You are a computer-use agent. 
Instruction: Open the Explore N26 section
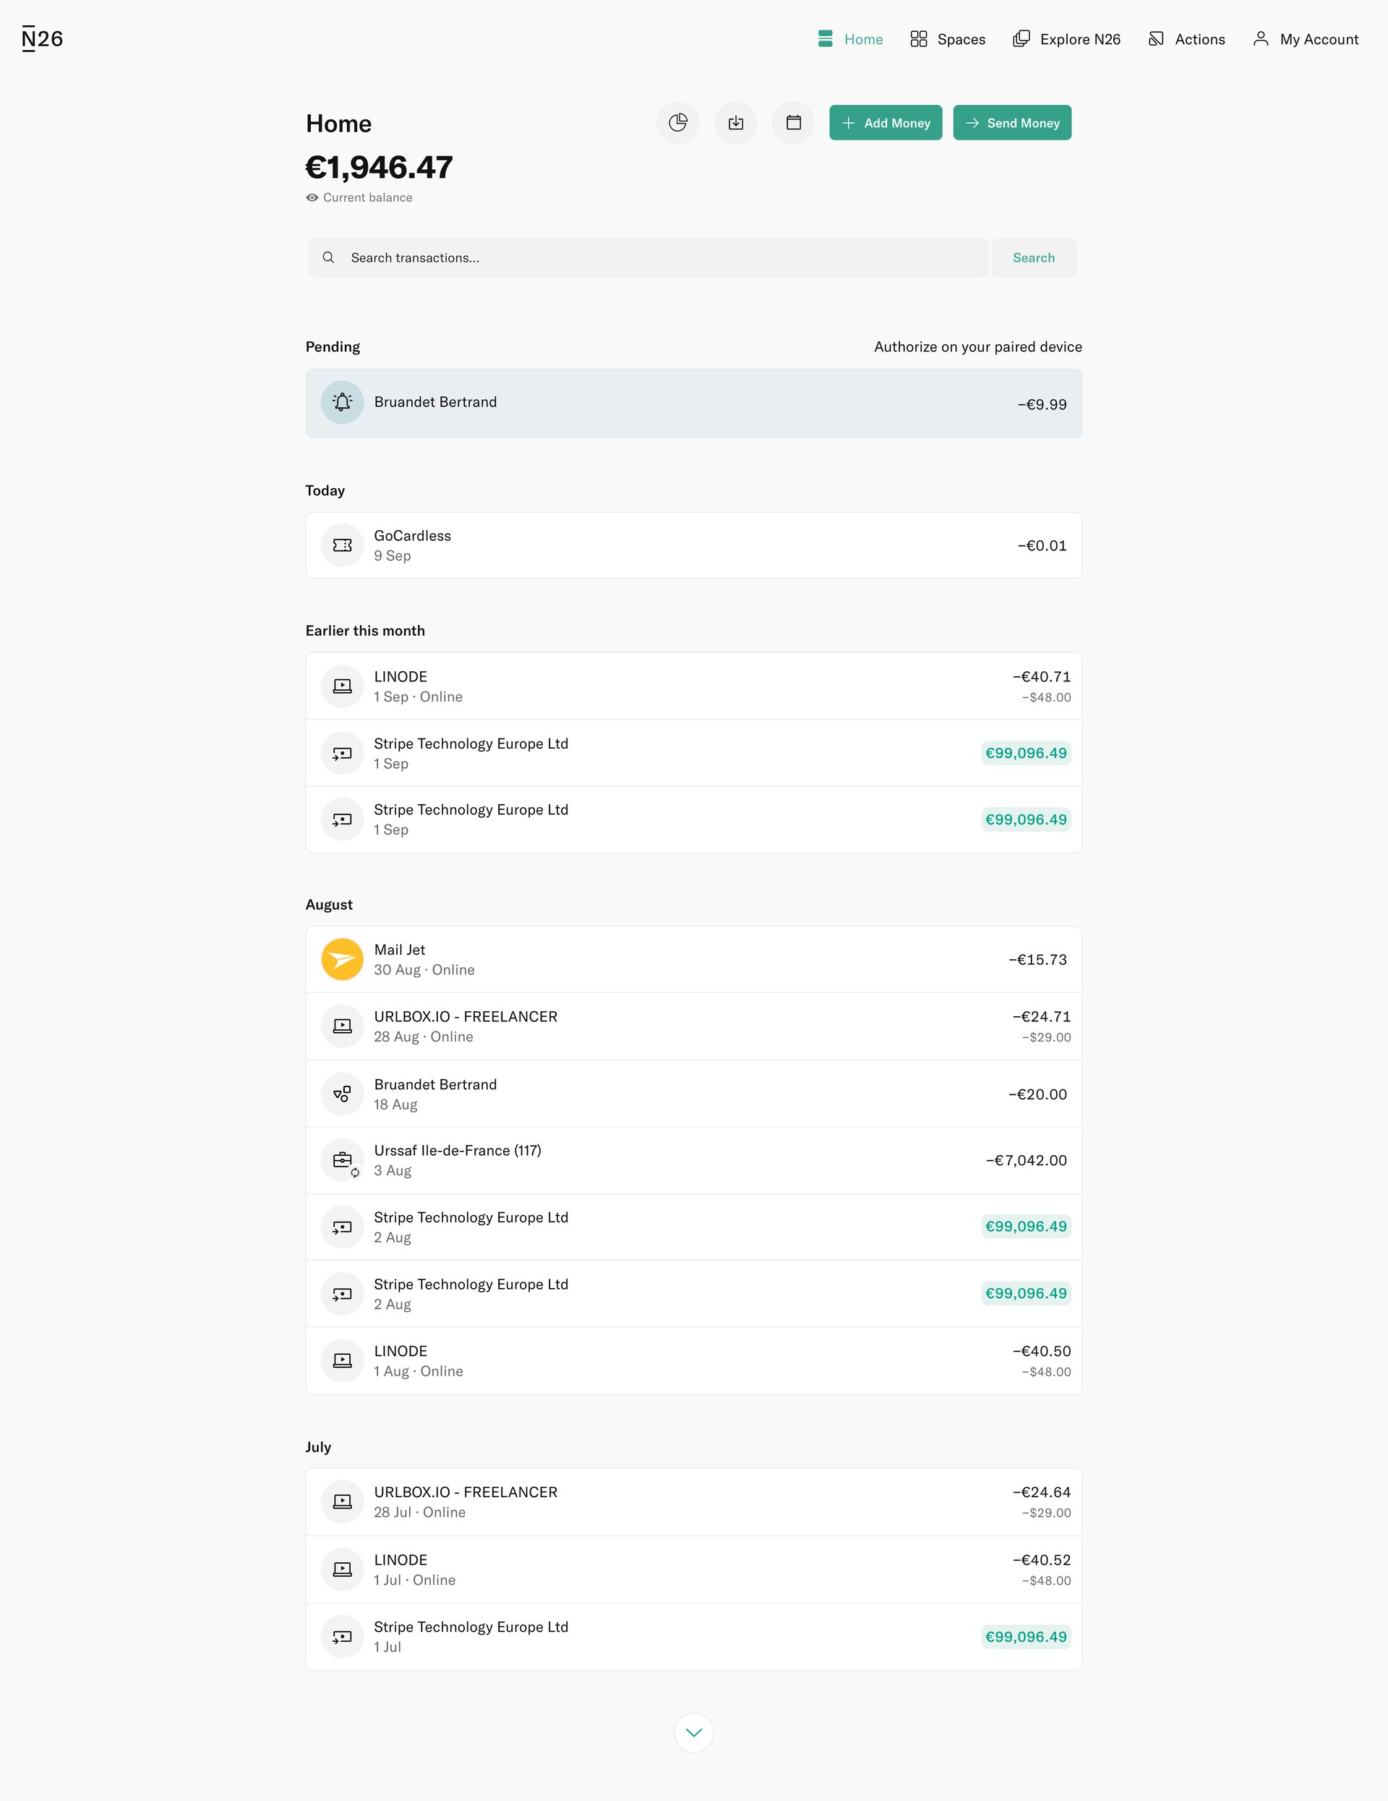coord(1022,38)
